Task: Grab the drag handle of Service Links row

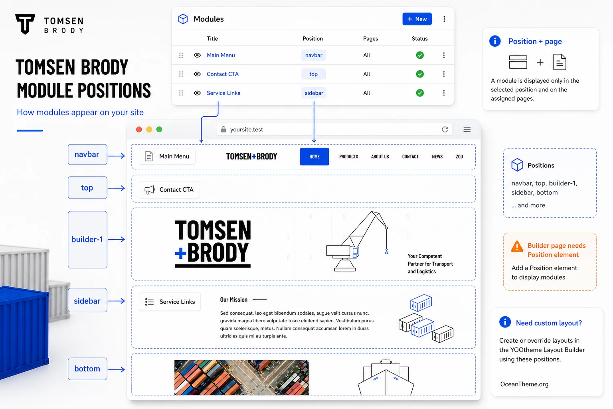Action: (181, 93)
